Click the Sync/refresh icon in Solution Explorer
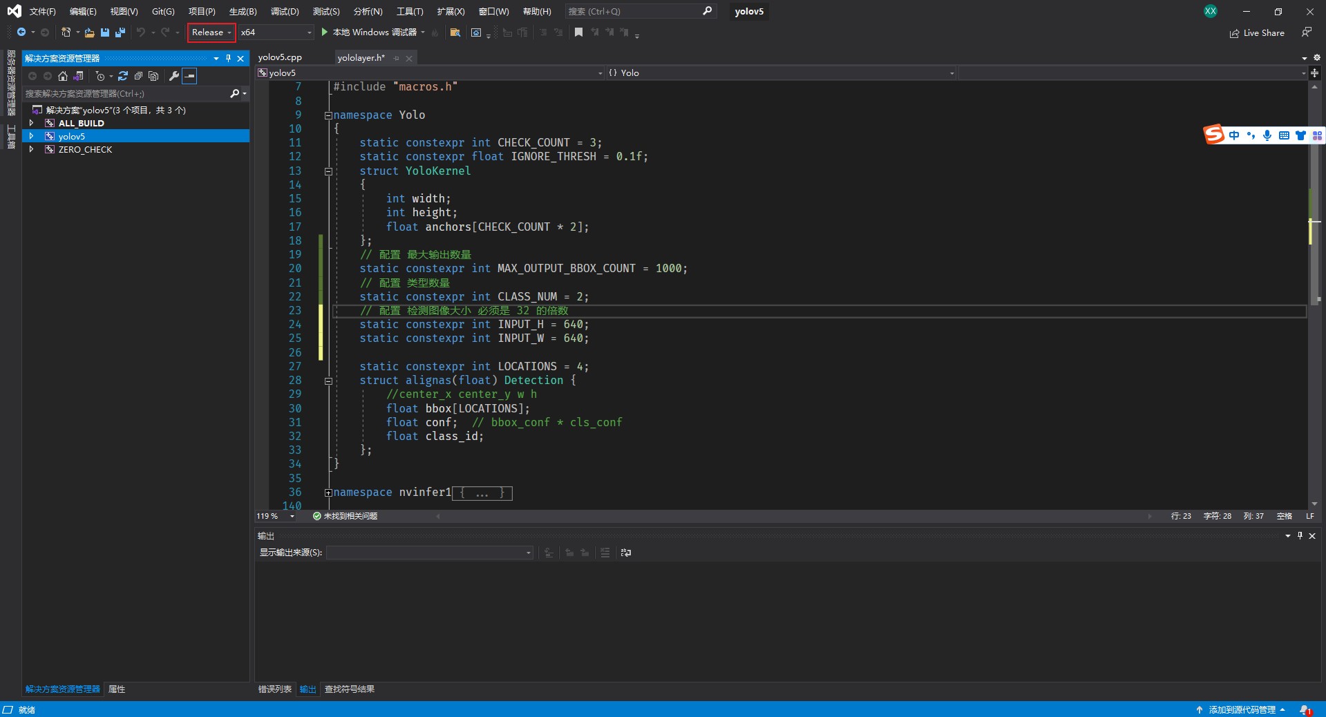This screenshot has width=1326, height=717. coord(123,76)
